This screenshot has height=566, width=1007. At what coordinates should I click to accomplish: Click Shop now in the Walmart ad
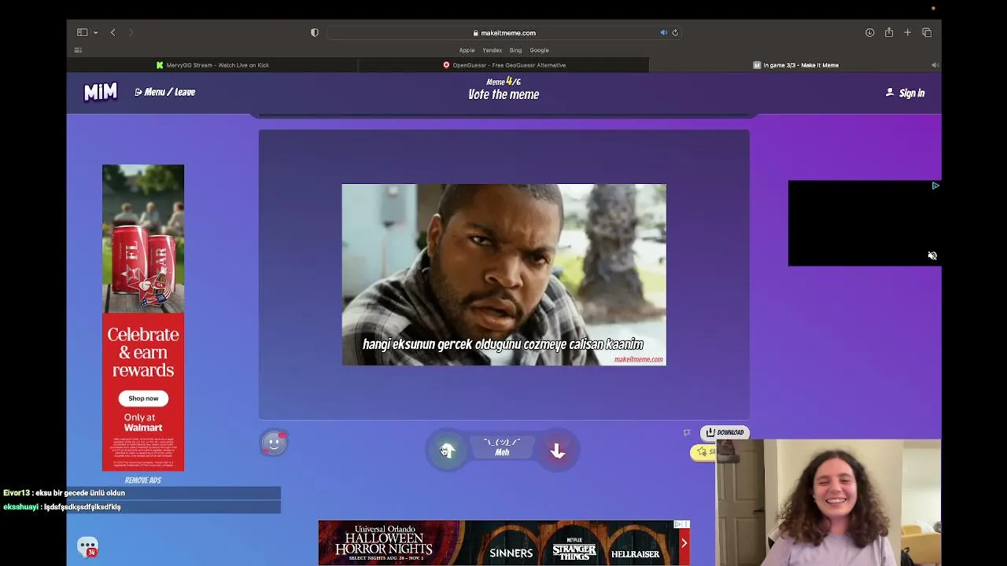(x=143, y=399)
